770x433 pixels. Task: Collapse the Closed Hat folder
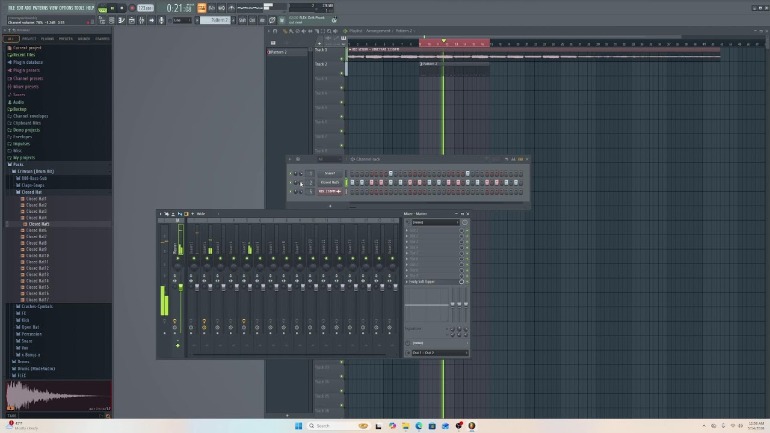31,192
